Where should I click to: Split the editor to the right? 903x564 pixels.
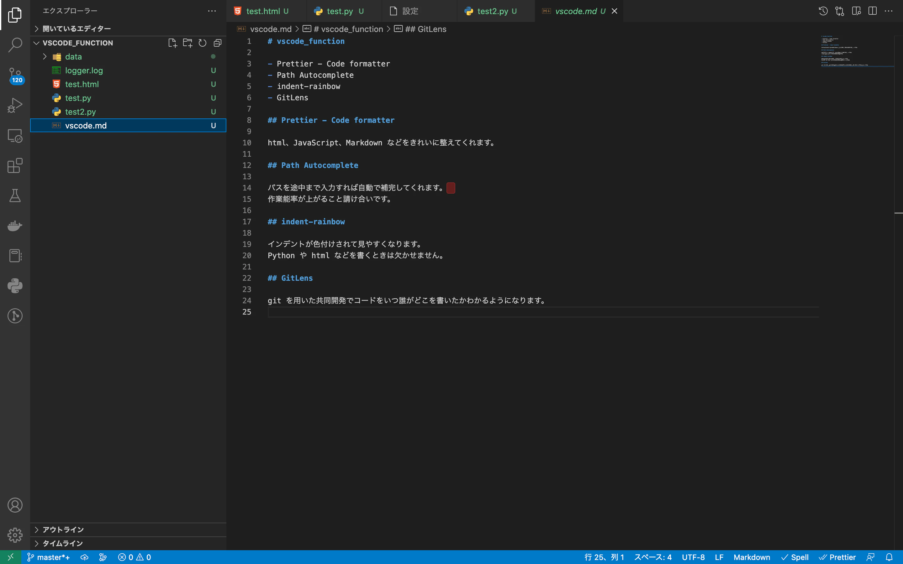872,11
